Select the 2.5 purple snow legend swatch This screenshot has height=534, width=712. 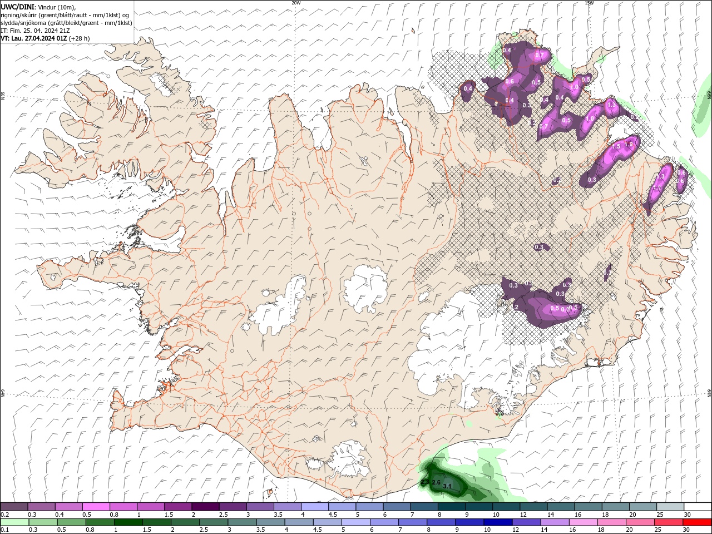click(x=232, y=507)
